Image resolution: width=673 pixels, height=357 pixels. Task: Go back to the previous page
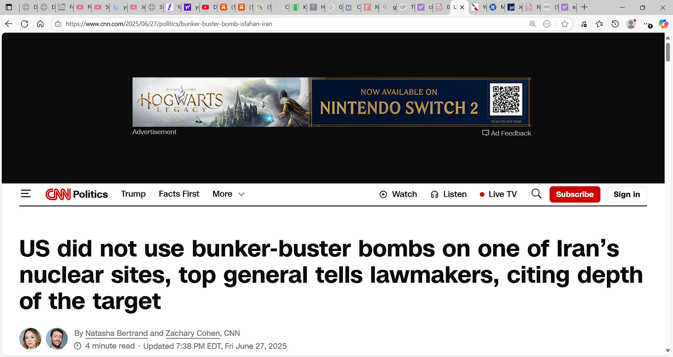pyautogui.click(x=9, y=24)
